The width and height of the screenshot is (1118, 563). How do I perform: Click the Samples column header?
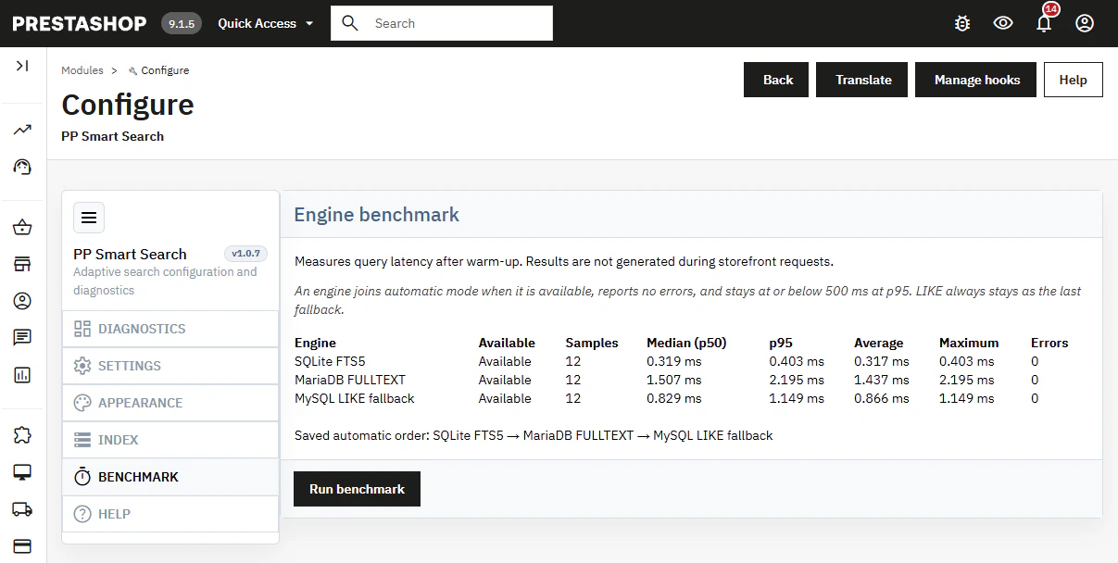pyautogui.click(x=592, y=343)
